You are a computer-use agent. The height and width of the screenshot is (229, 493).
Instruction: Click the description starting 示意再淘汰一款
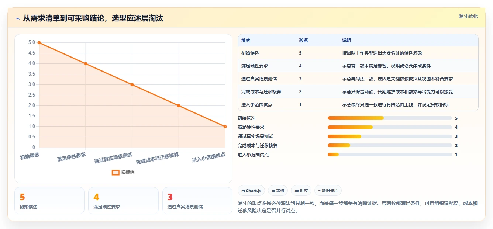click(397, 79)
